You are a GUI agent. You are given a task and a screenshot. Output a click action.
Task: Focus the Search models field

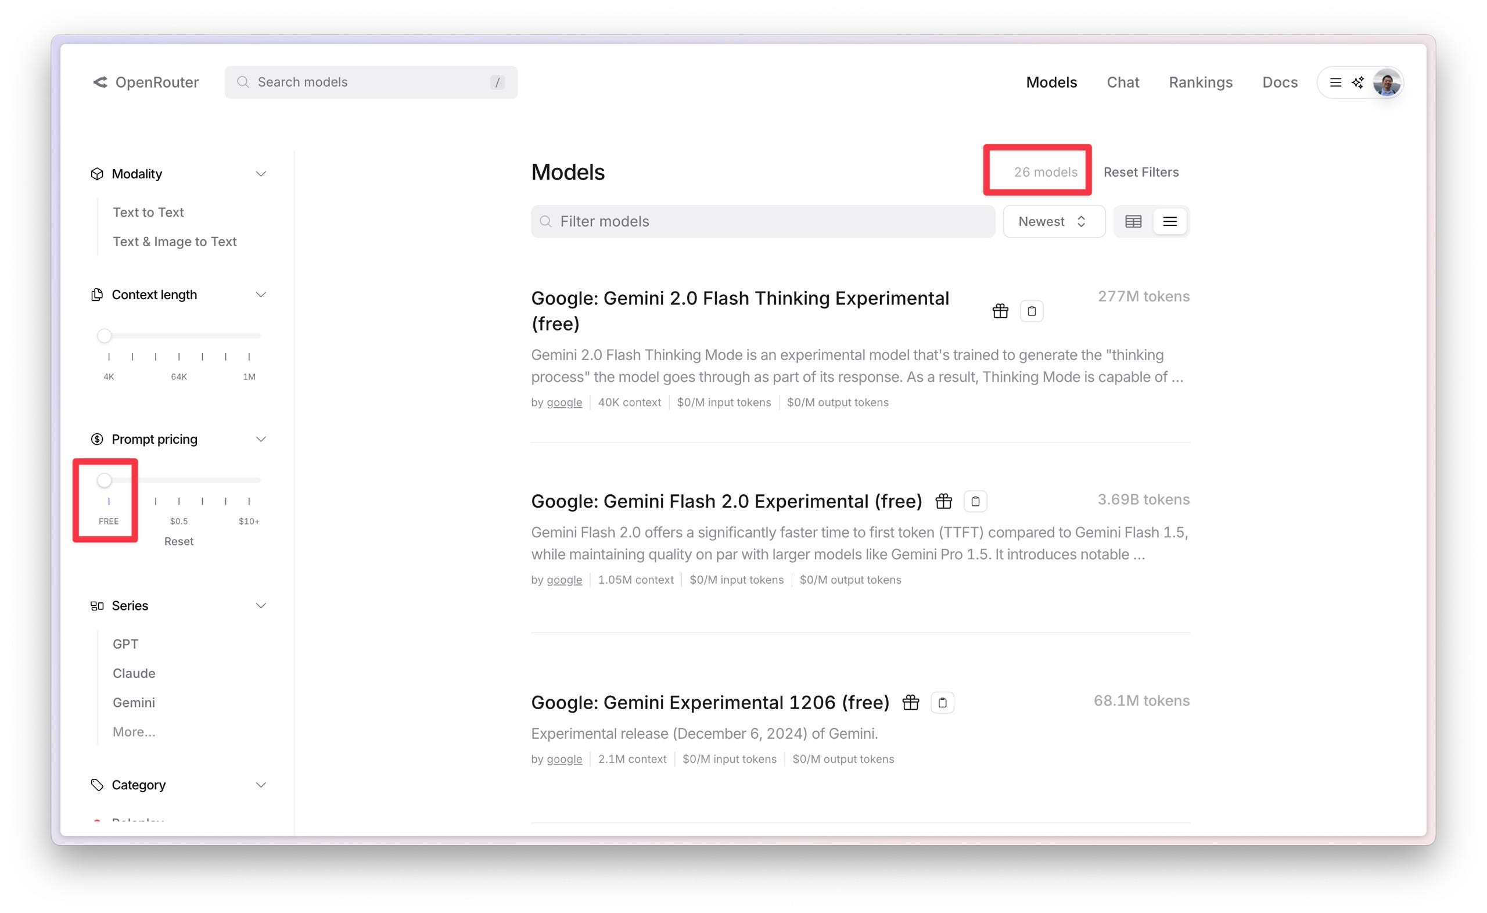click(x=371, y=82)
